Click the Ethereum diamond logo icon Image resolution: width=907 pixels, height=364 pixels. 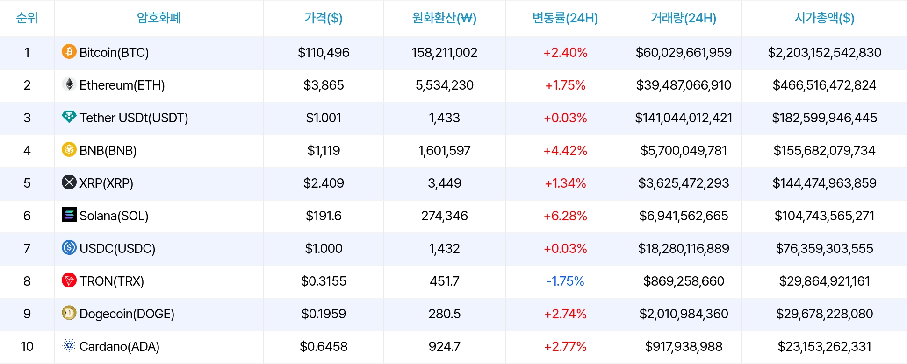pyautogui.click(x=69, y=84)
